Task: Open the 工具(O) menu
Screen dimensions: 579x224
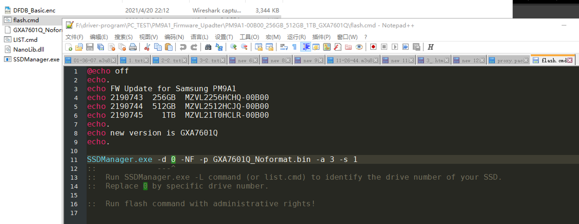Action: [x=249, y=37]
